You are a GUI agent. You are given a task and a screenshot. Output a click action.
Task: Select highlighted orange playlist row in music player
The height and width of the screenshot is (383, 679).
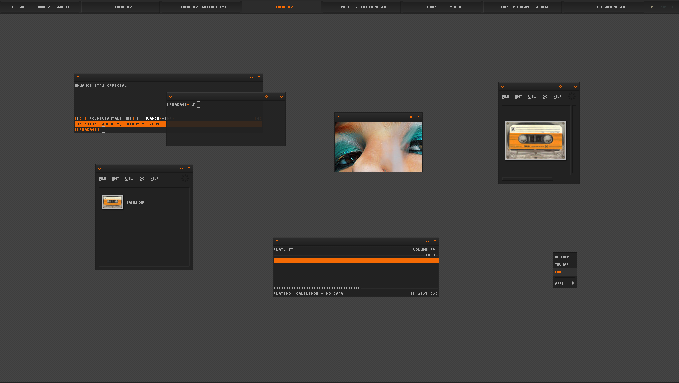tap(356, 260)
